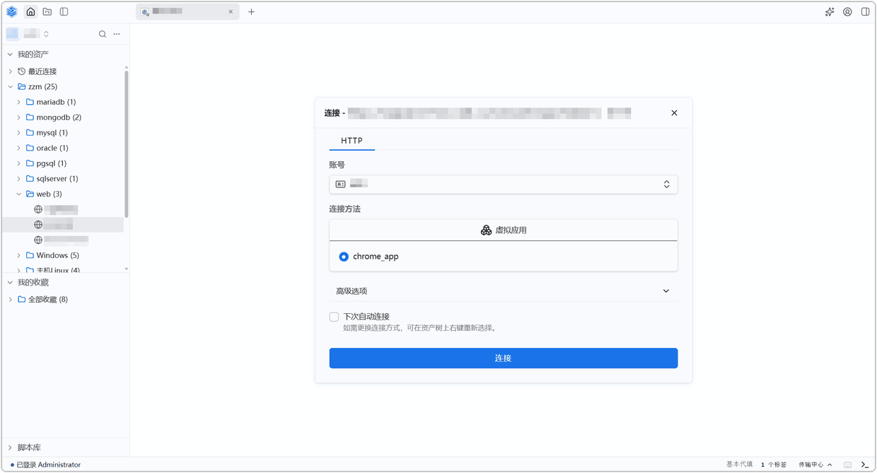Open the user profile icon top right
Viewport: 877px width, 473px height.
point(847,12)
